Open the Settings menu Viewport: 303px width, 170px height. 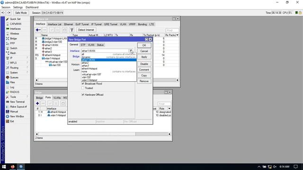click(x=18, y=8)
